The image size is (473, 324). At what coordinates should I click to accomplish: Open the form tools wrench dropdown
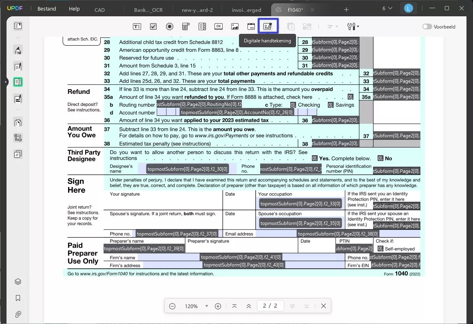click(x=353, y=26)
